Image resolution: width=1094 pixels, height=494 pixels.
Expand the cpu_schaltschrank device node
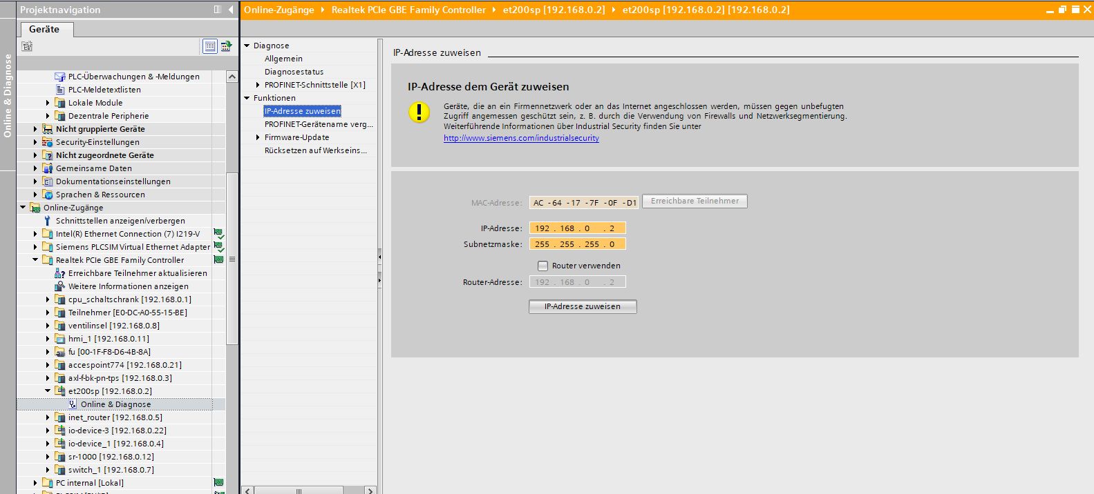pyautogui.click(x=48, y=299)
